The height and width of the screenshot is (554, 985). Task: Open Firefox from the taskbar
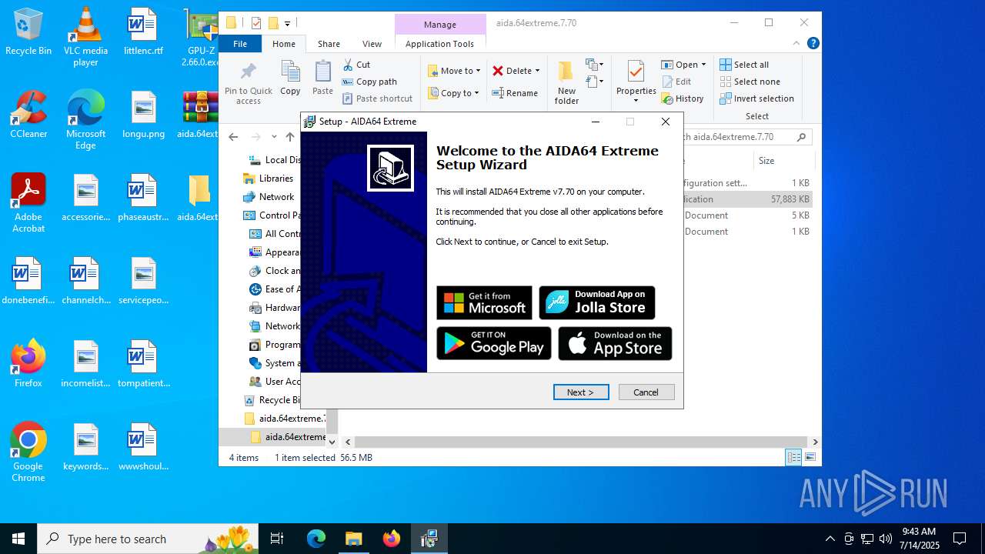coord(392,539)
